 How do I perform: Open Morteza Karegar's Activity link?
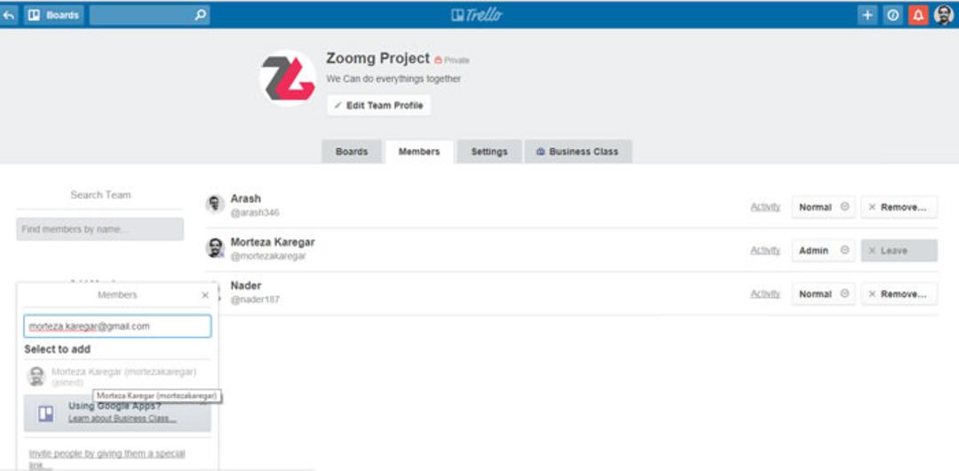click(x=765, y=250)
